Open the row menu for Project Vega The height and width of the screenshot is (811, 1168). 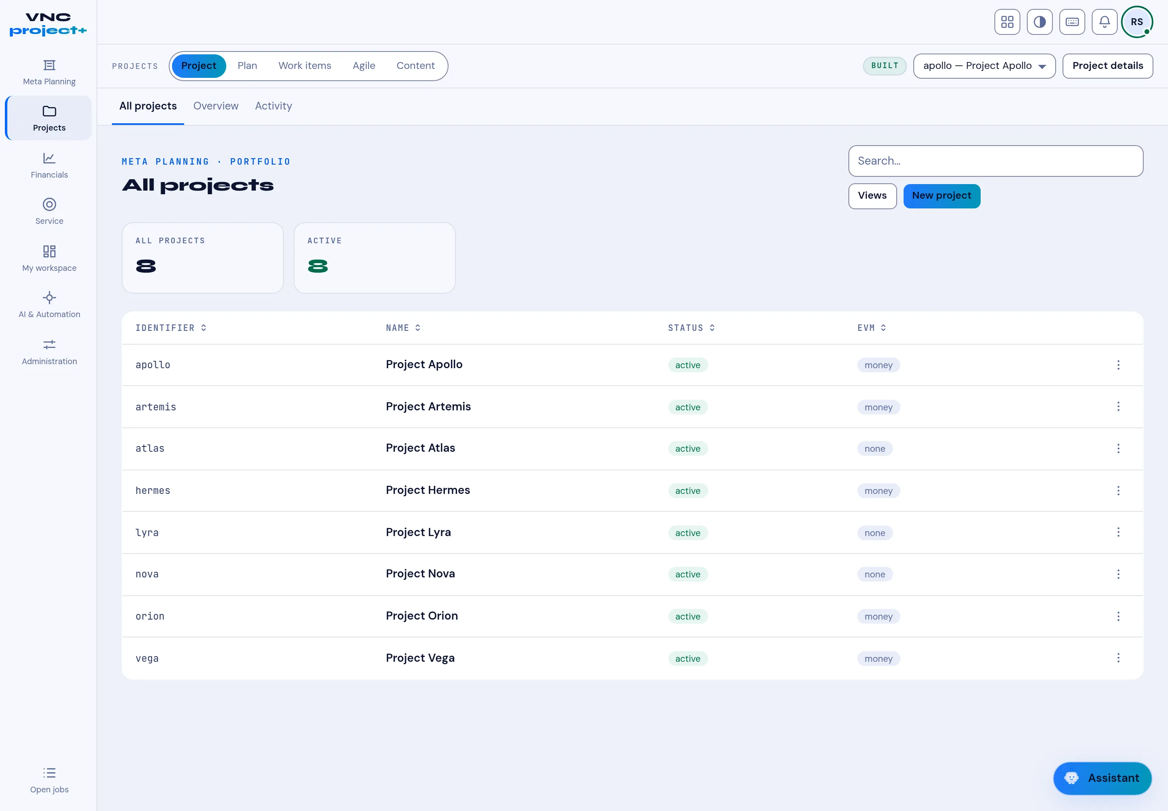(1118, 658)
